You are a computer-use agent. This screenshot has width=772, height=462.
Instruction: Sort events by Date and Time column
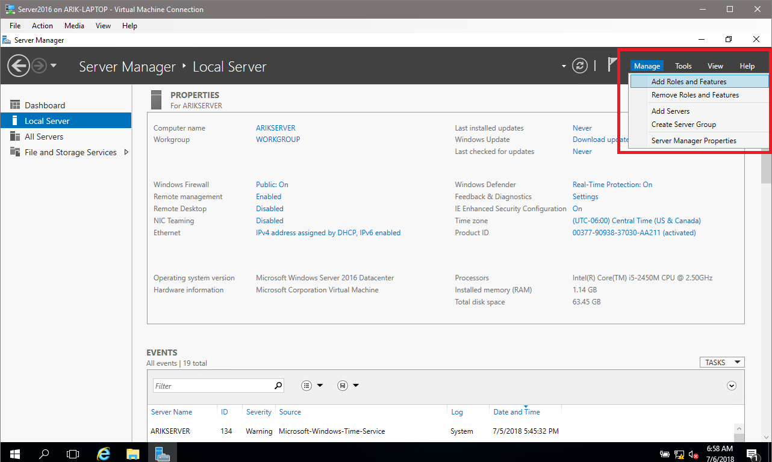pyautogui.click(x=517, y=412)
